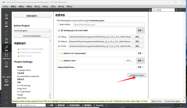Viewport: 187px width, 108px height.
Task: Uncheck Desktop Qt 5.15.2 GCC 64bit kit
Action: 59,30
